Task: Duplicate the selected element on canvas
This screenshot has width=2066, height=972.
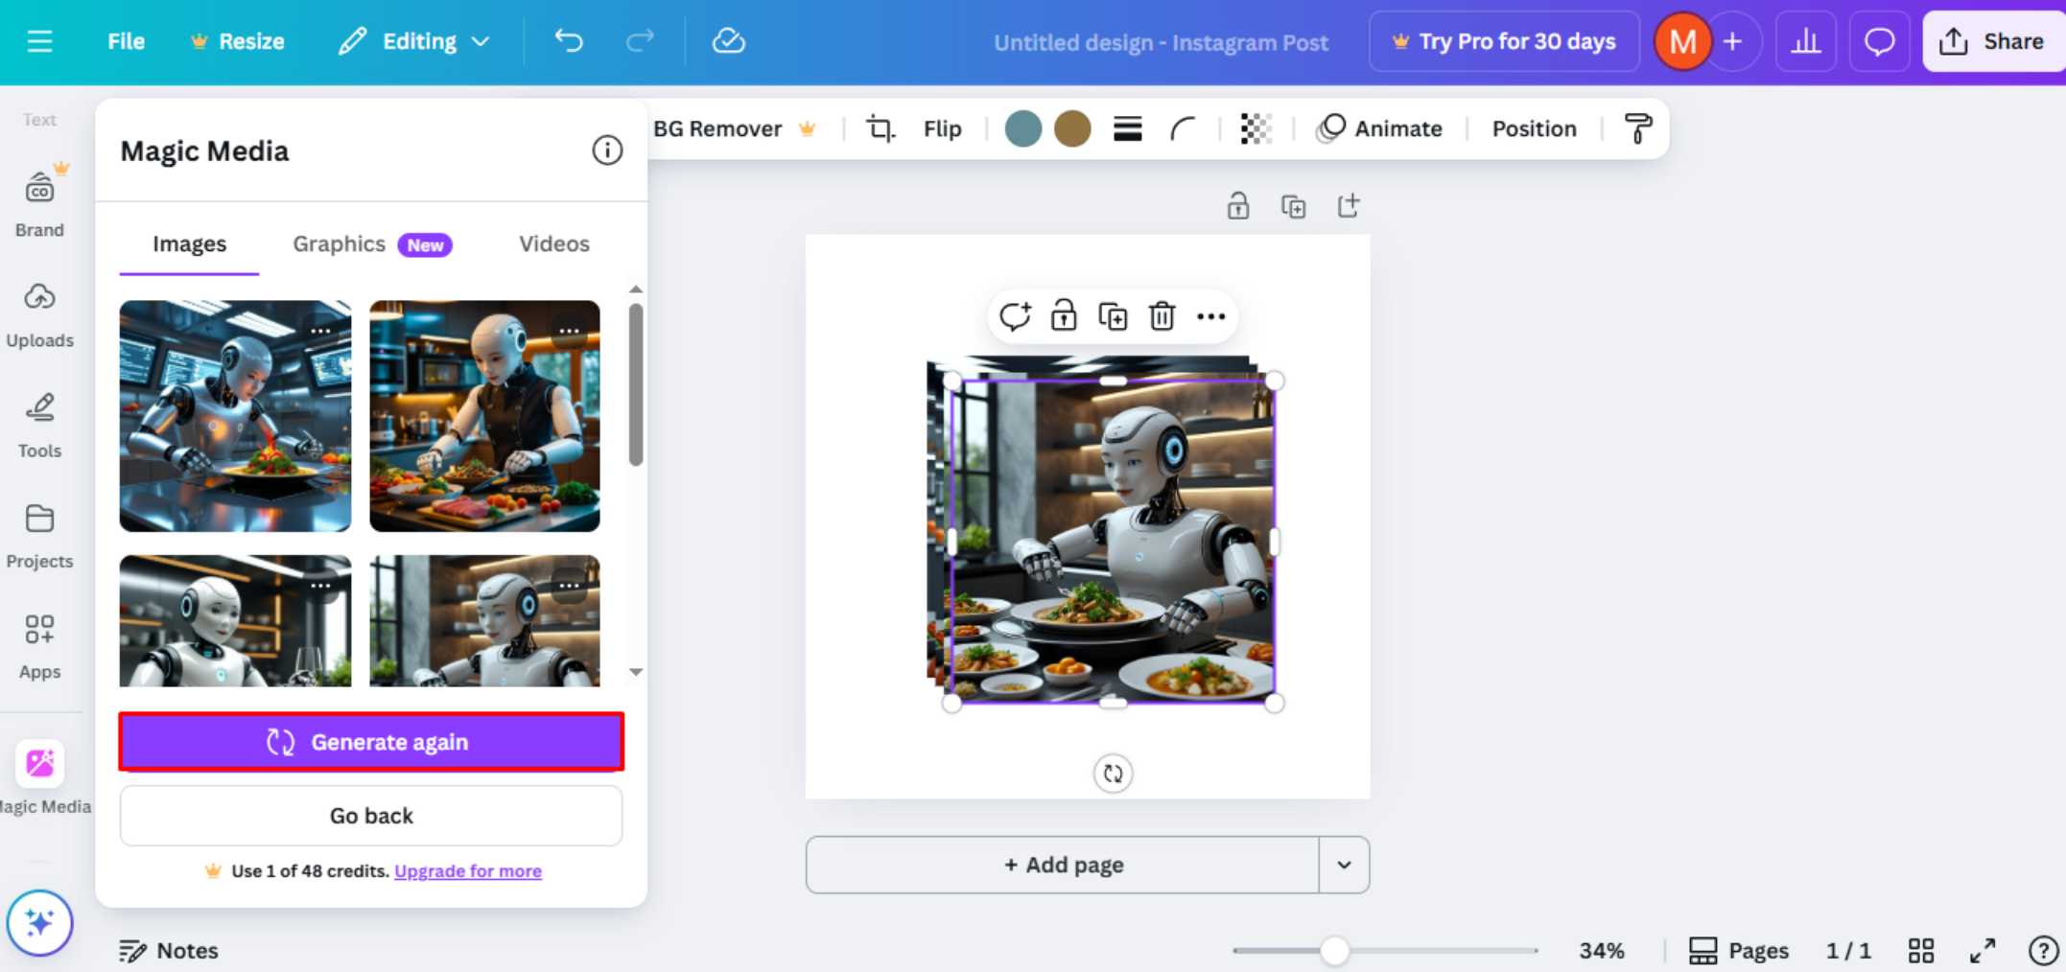Action: click(1113, 316)
